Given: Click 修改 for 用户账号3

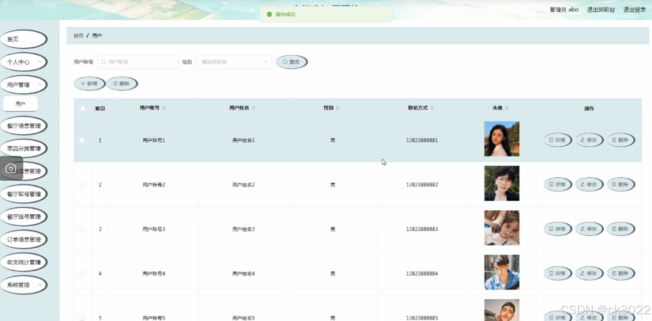Looking at the screenshot, I should pyautogui.click(x=589, y=229).
